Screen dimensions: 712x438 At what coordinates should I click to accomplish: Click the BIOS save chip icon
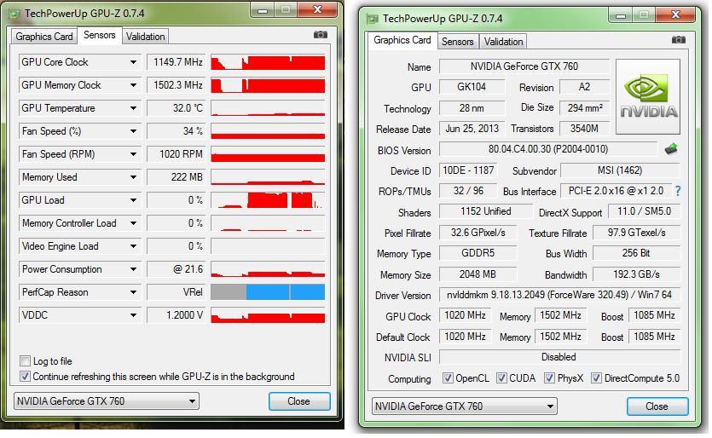pyautogui.click(x=671, y=149)
